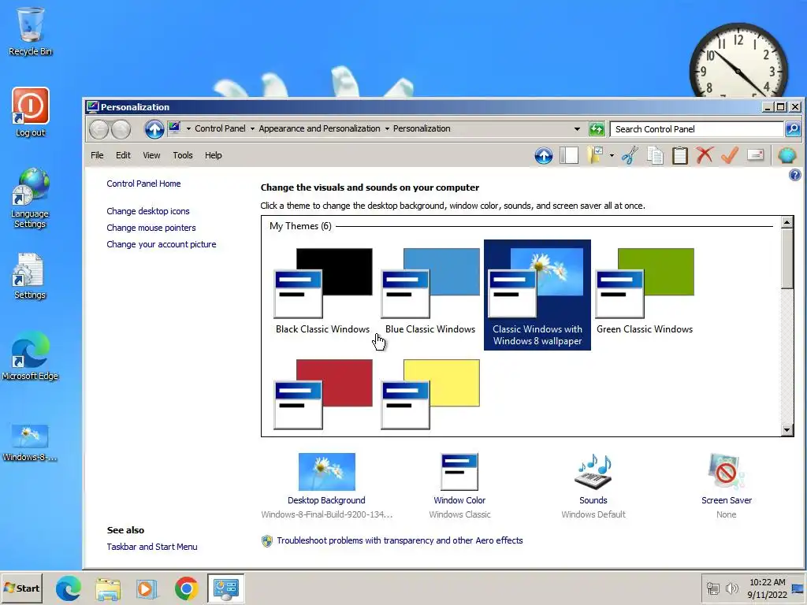Select Classic Windows with Windows 8 wallpaper theme
807x605 pixels.
tap(537, 295)
